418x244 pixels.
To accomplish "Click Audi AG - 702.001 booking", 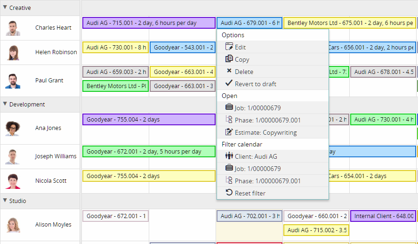I will [249, 216].
